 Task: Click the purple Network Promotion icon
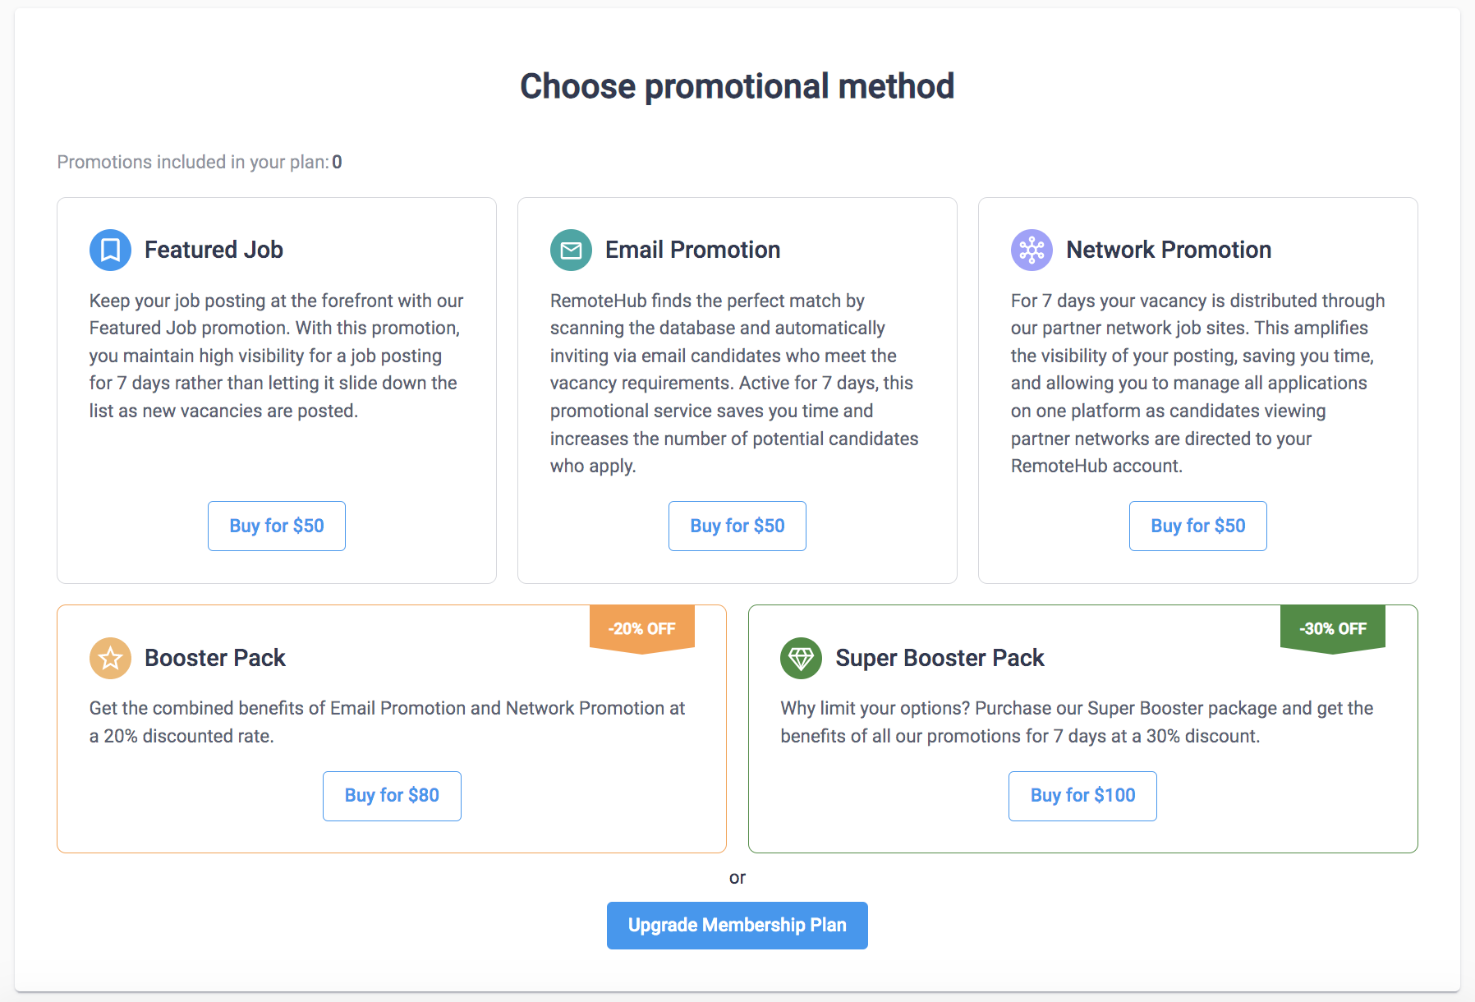[1032, 250]
